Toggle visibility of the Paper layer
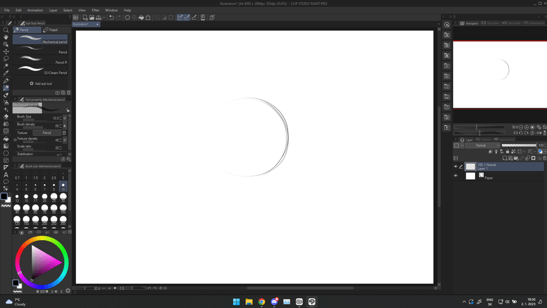 (x=455, y=176)
